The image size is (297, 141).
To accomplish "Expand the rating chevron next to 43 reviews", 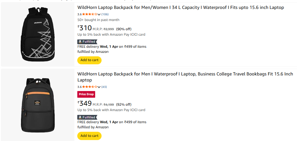I will 99,87.
